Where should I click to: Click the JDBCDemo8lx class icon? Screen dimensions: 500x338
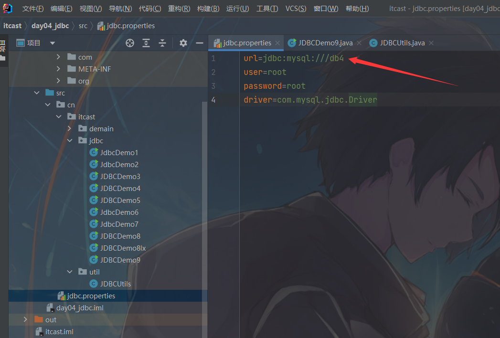(x=94, y=248)
